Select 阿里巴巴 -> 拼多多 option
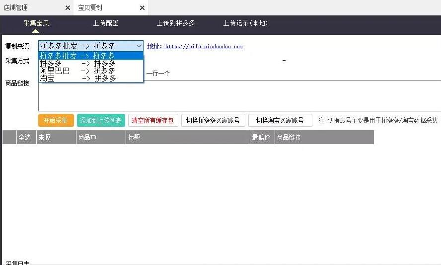This screenshot has height=265, width=441. coord(91,71)
